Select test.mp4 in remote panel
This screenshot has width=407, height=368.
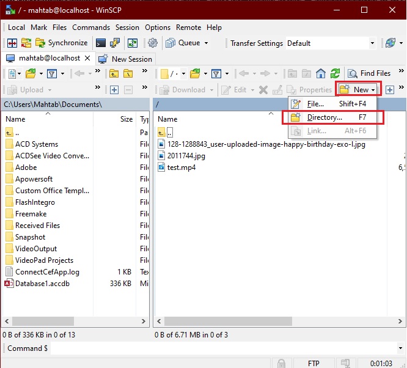point(182,167)
